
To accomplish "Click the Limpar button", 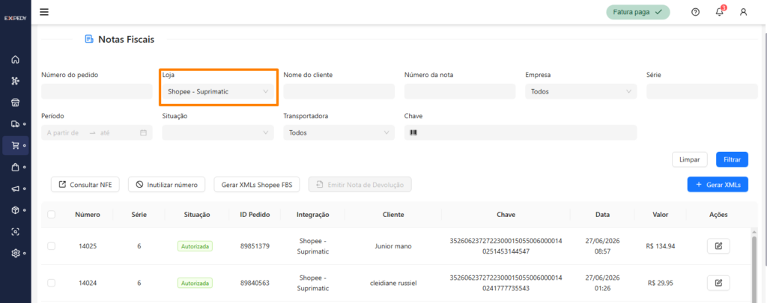I will [690, 159].
